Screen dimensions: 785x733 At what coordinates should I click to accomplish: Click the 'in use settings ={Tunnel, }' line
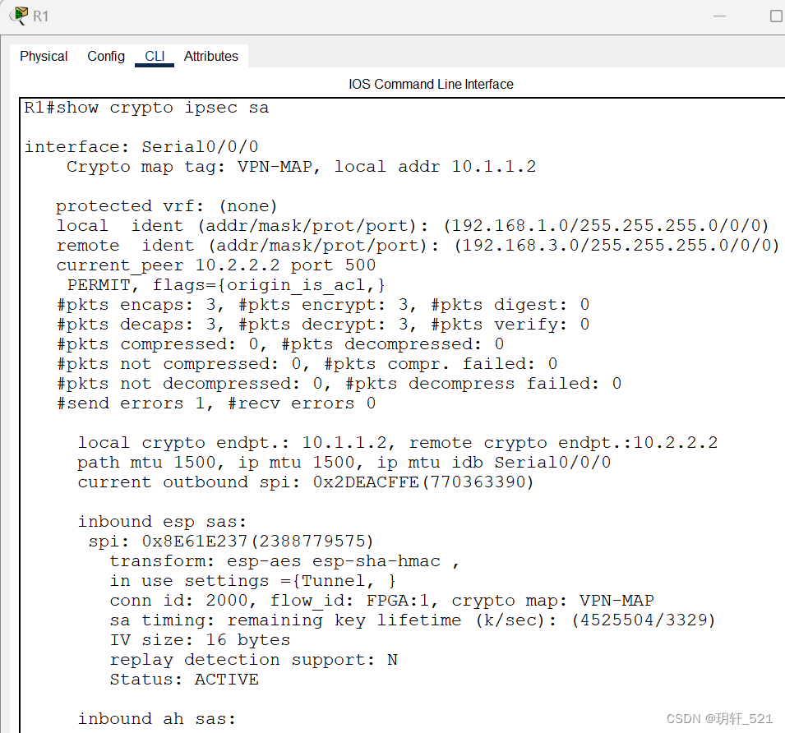coord(253,580)
